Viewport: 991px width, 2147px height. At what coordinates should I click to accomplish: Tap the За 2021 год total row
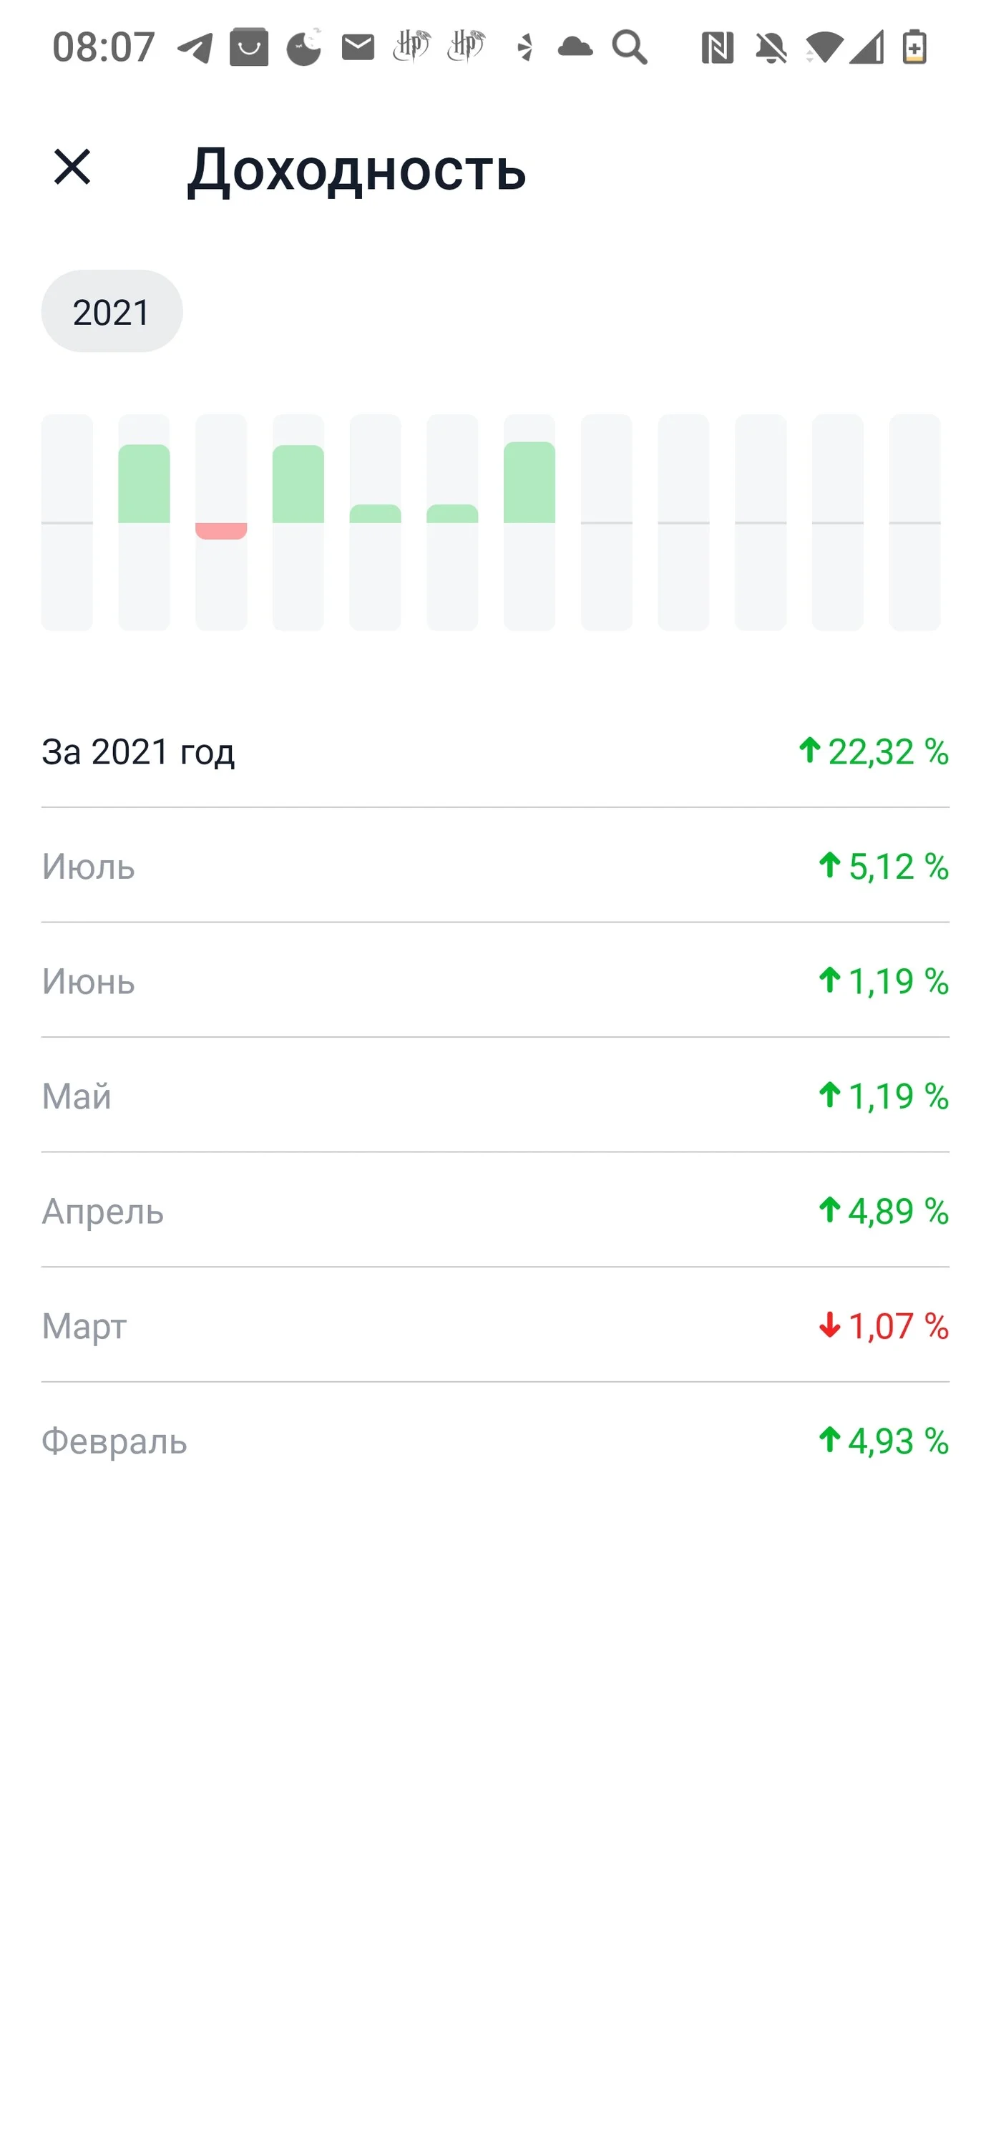click(x=495, y=751)
